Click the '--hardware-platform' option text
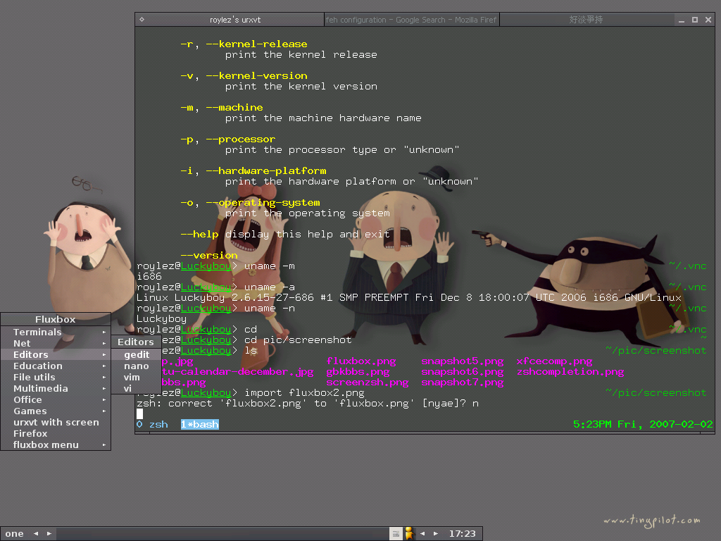721x541 pixels. click(266, 171)
